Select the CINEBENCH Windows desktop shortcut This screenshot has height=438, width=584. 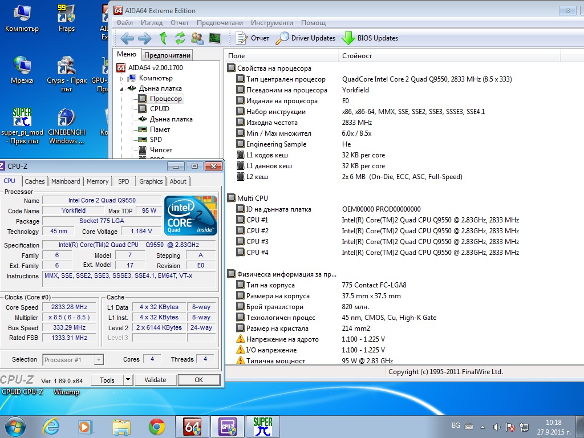[x=67, y=126]
